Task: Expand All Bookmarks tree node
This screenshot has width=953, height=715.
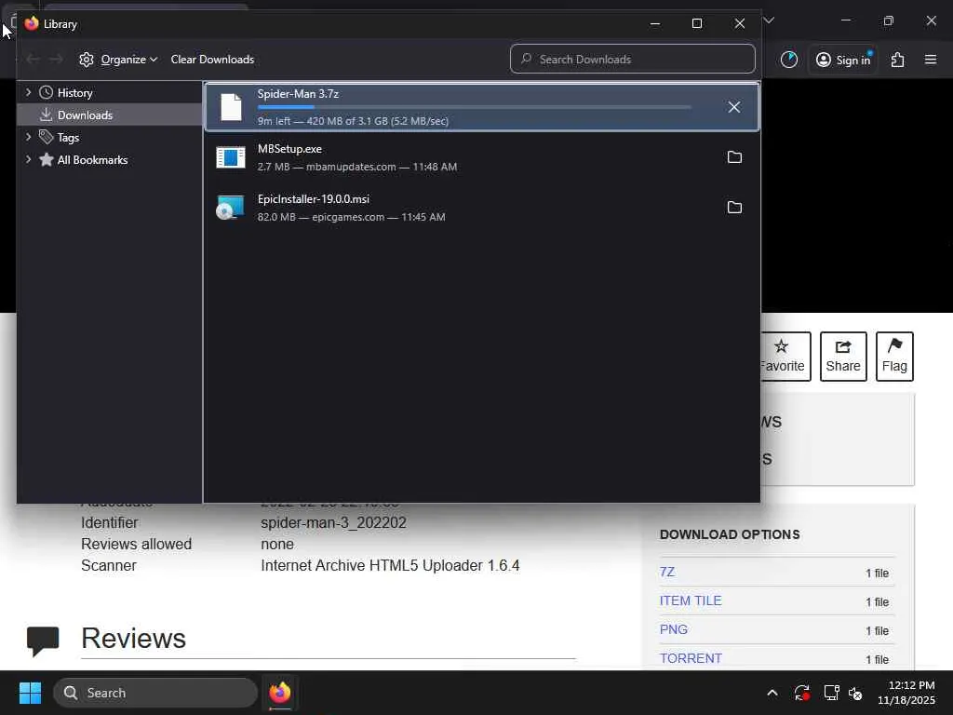Action: [28, 159]
